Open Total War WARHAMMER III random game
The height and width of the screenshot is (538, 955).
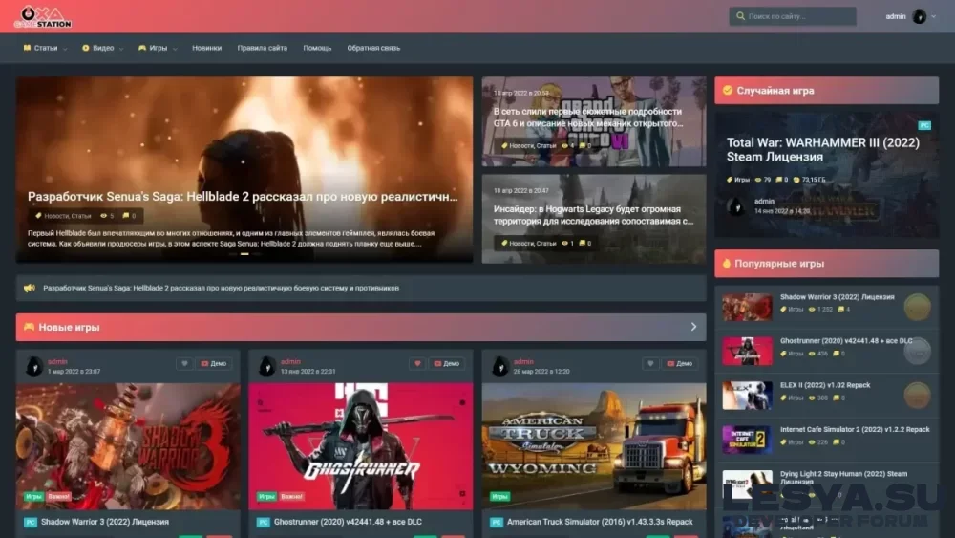pos(823,149)
